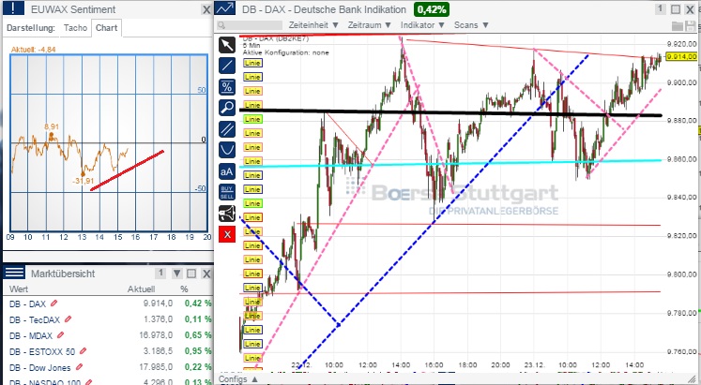Choose the aA text annotation tool
This screenshot has width=701, height=385.
[x=226, y=171]
